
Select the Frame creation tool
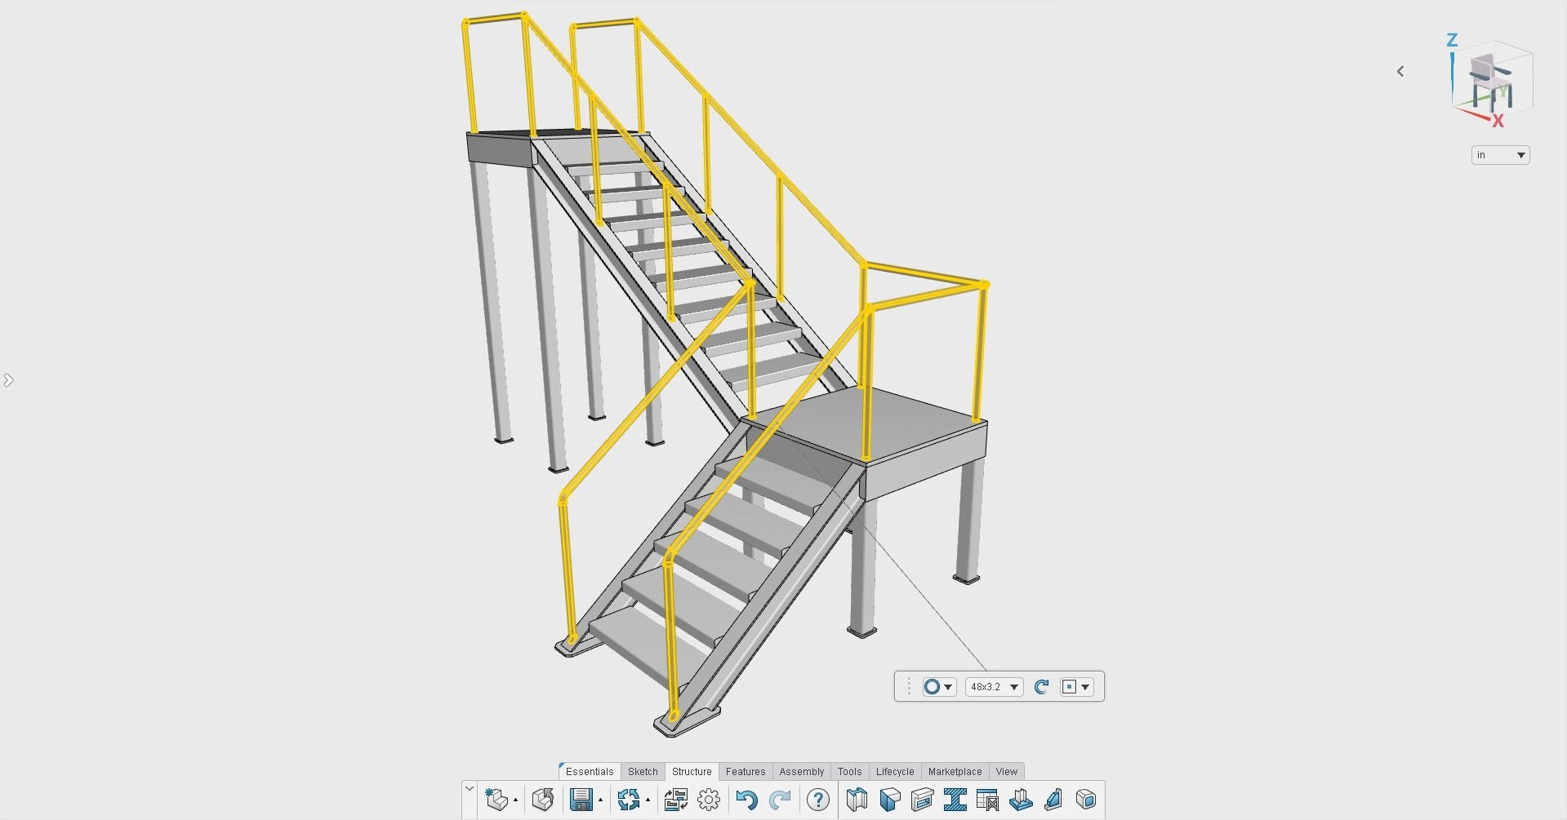point(856,800)
